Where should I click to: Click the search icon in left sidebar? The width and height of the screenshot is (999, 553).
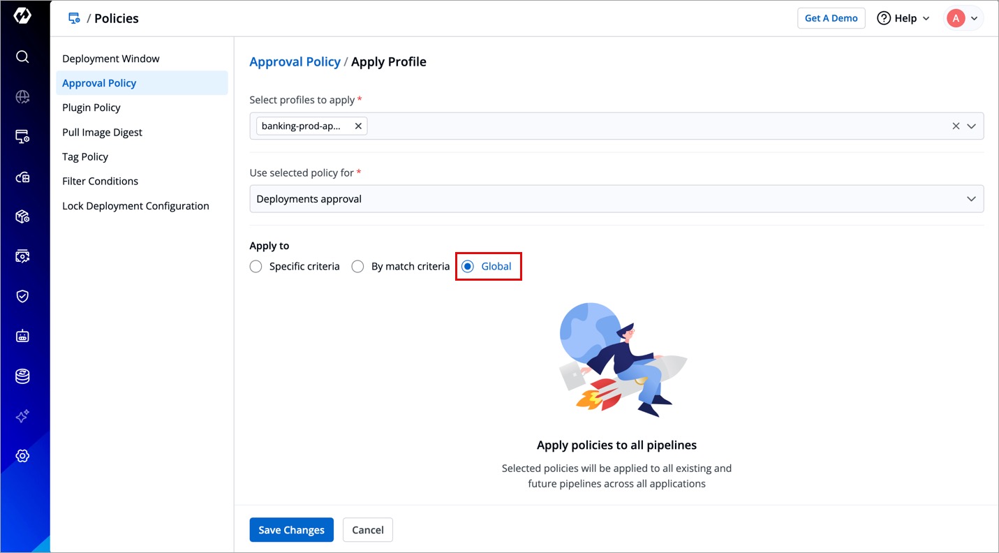(22, 57)
